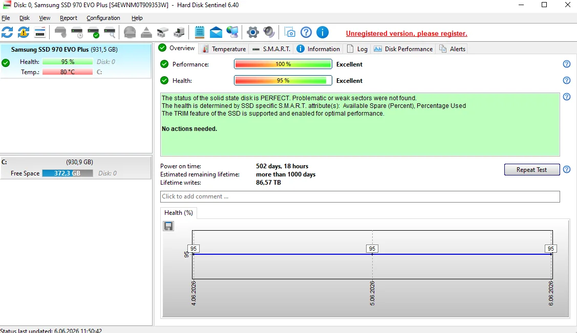The image size is (577, 333).
Task: Select the C: partition entry
Action: click(x=76, y=168)
